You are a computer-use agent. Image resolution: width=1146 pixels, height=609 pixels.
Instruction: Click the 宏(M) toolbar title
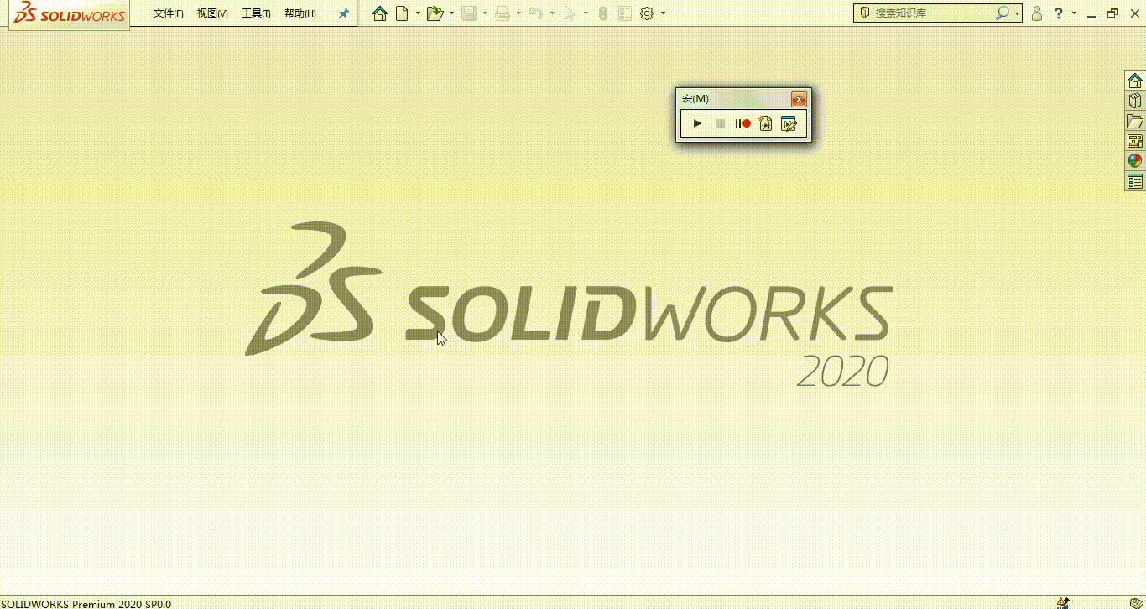[695, 99]
